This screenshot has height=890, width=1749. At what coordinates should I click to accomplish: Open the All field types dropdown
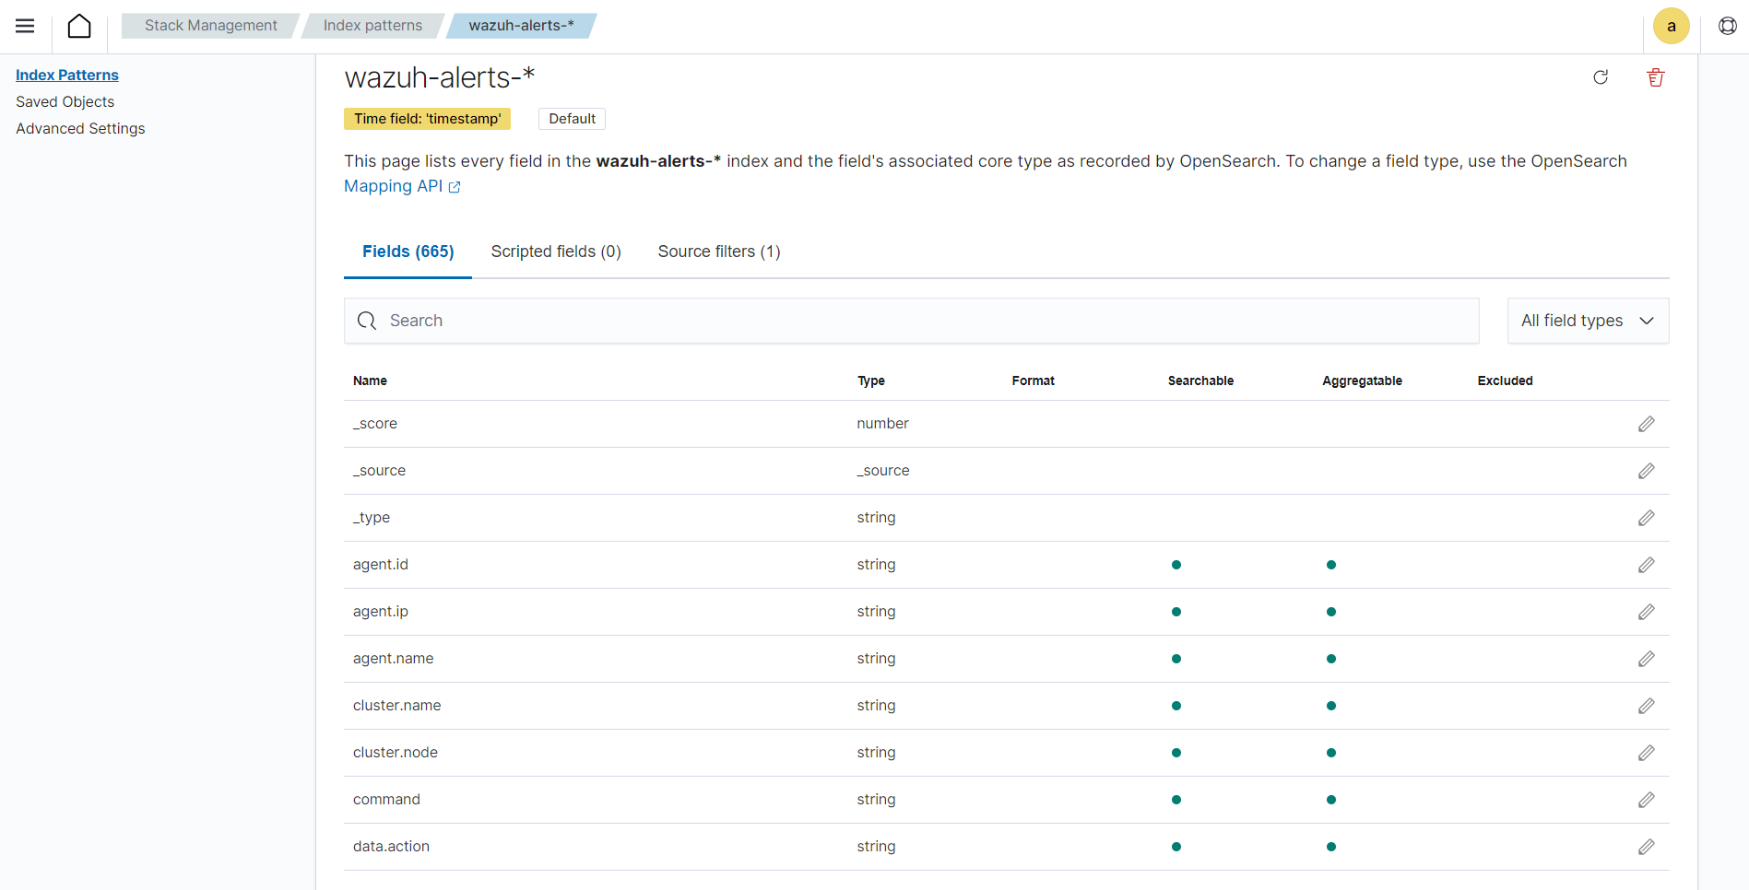click(x=1588, y=321)
